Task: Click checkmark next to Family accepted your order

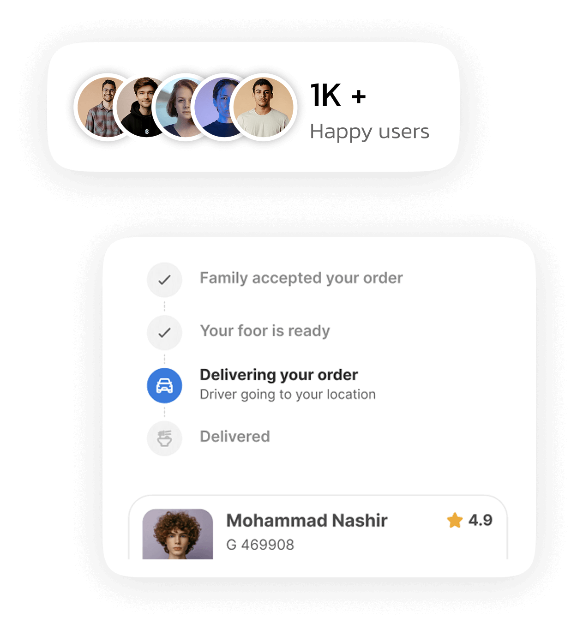Action: (164, 280)
